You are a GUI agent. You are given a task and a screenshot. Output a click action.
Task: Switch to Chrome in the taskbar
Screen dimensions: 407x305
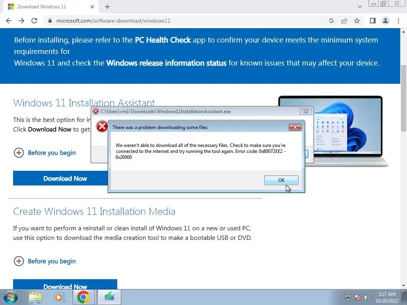point(83,297)
